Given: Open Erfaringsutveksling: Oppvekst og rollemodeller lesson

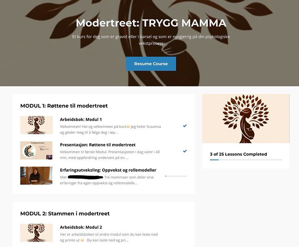Looking at the screenshot, I should 108,170.
